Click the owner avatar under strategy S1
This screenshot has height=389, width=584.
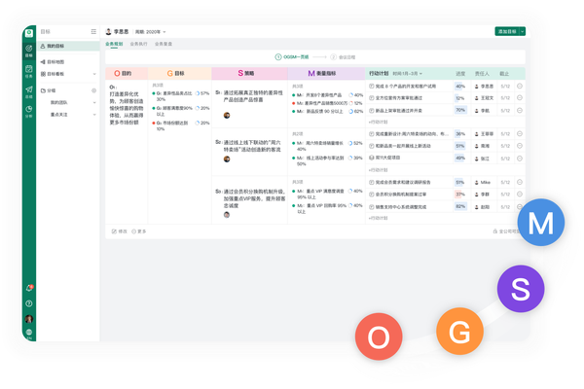[x=227, y=116]
